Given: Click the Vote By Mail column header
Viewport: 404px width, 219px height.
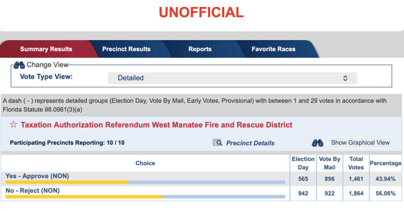Looking at the screenshot, I should 329,163.
